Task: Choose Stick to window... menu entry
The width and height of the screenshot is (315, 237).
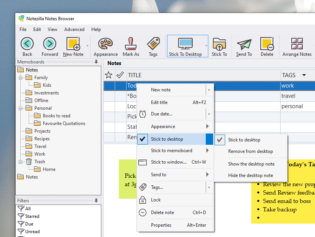Action: (175, 162)
